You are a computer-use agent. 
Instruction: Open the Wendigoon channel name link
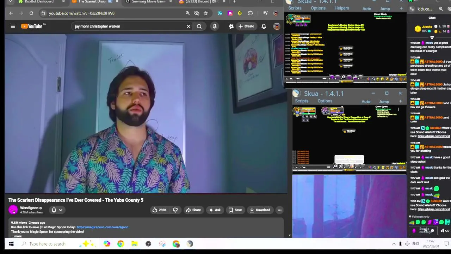[x=29, y=208]
